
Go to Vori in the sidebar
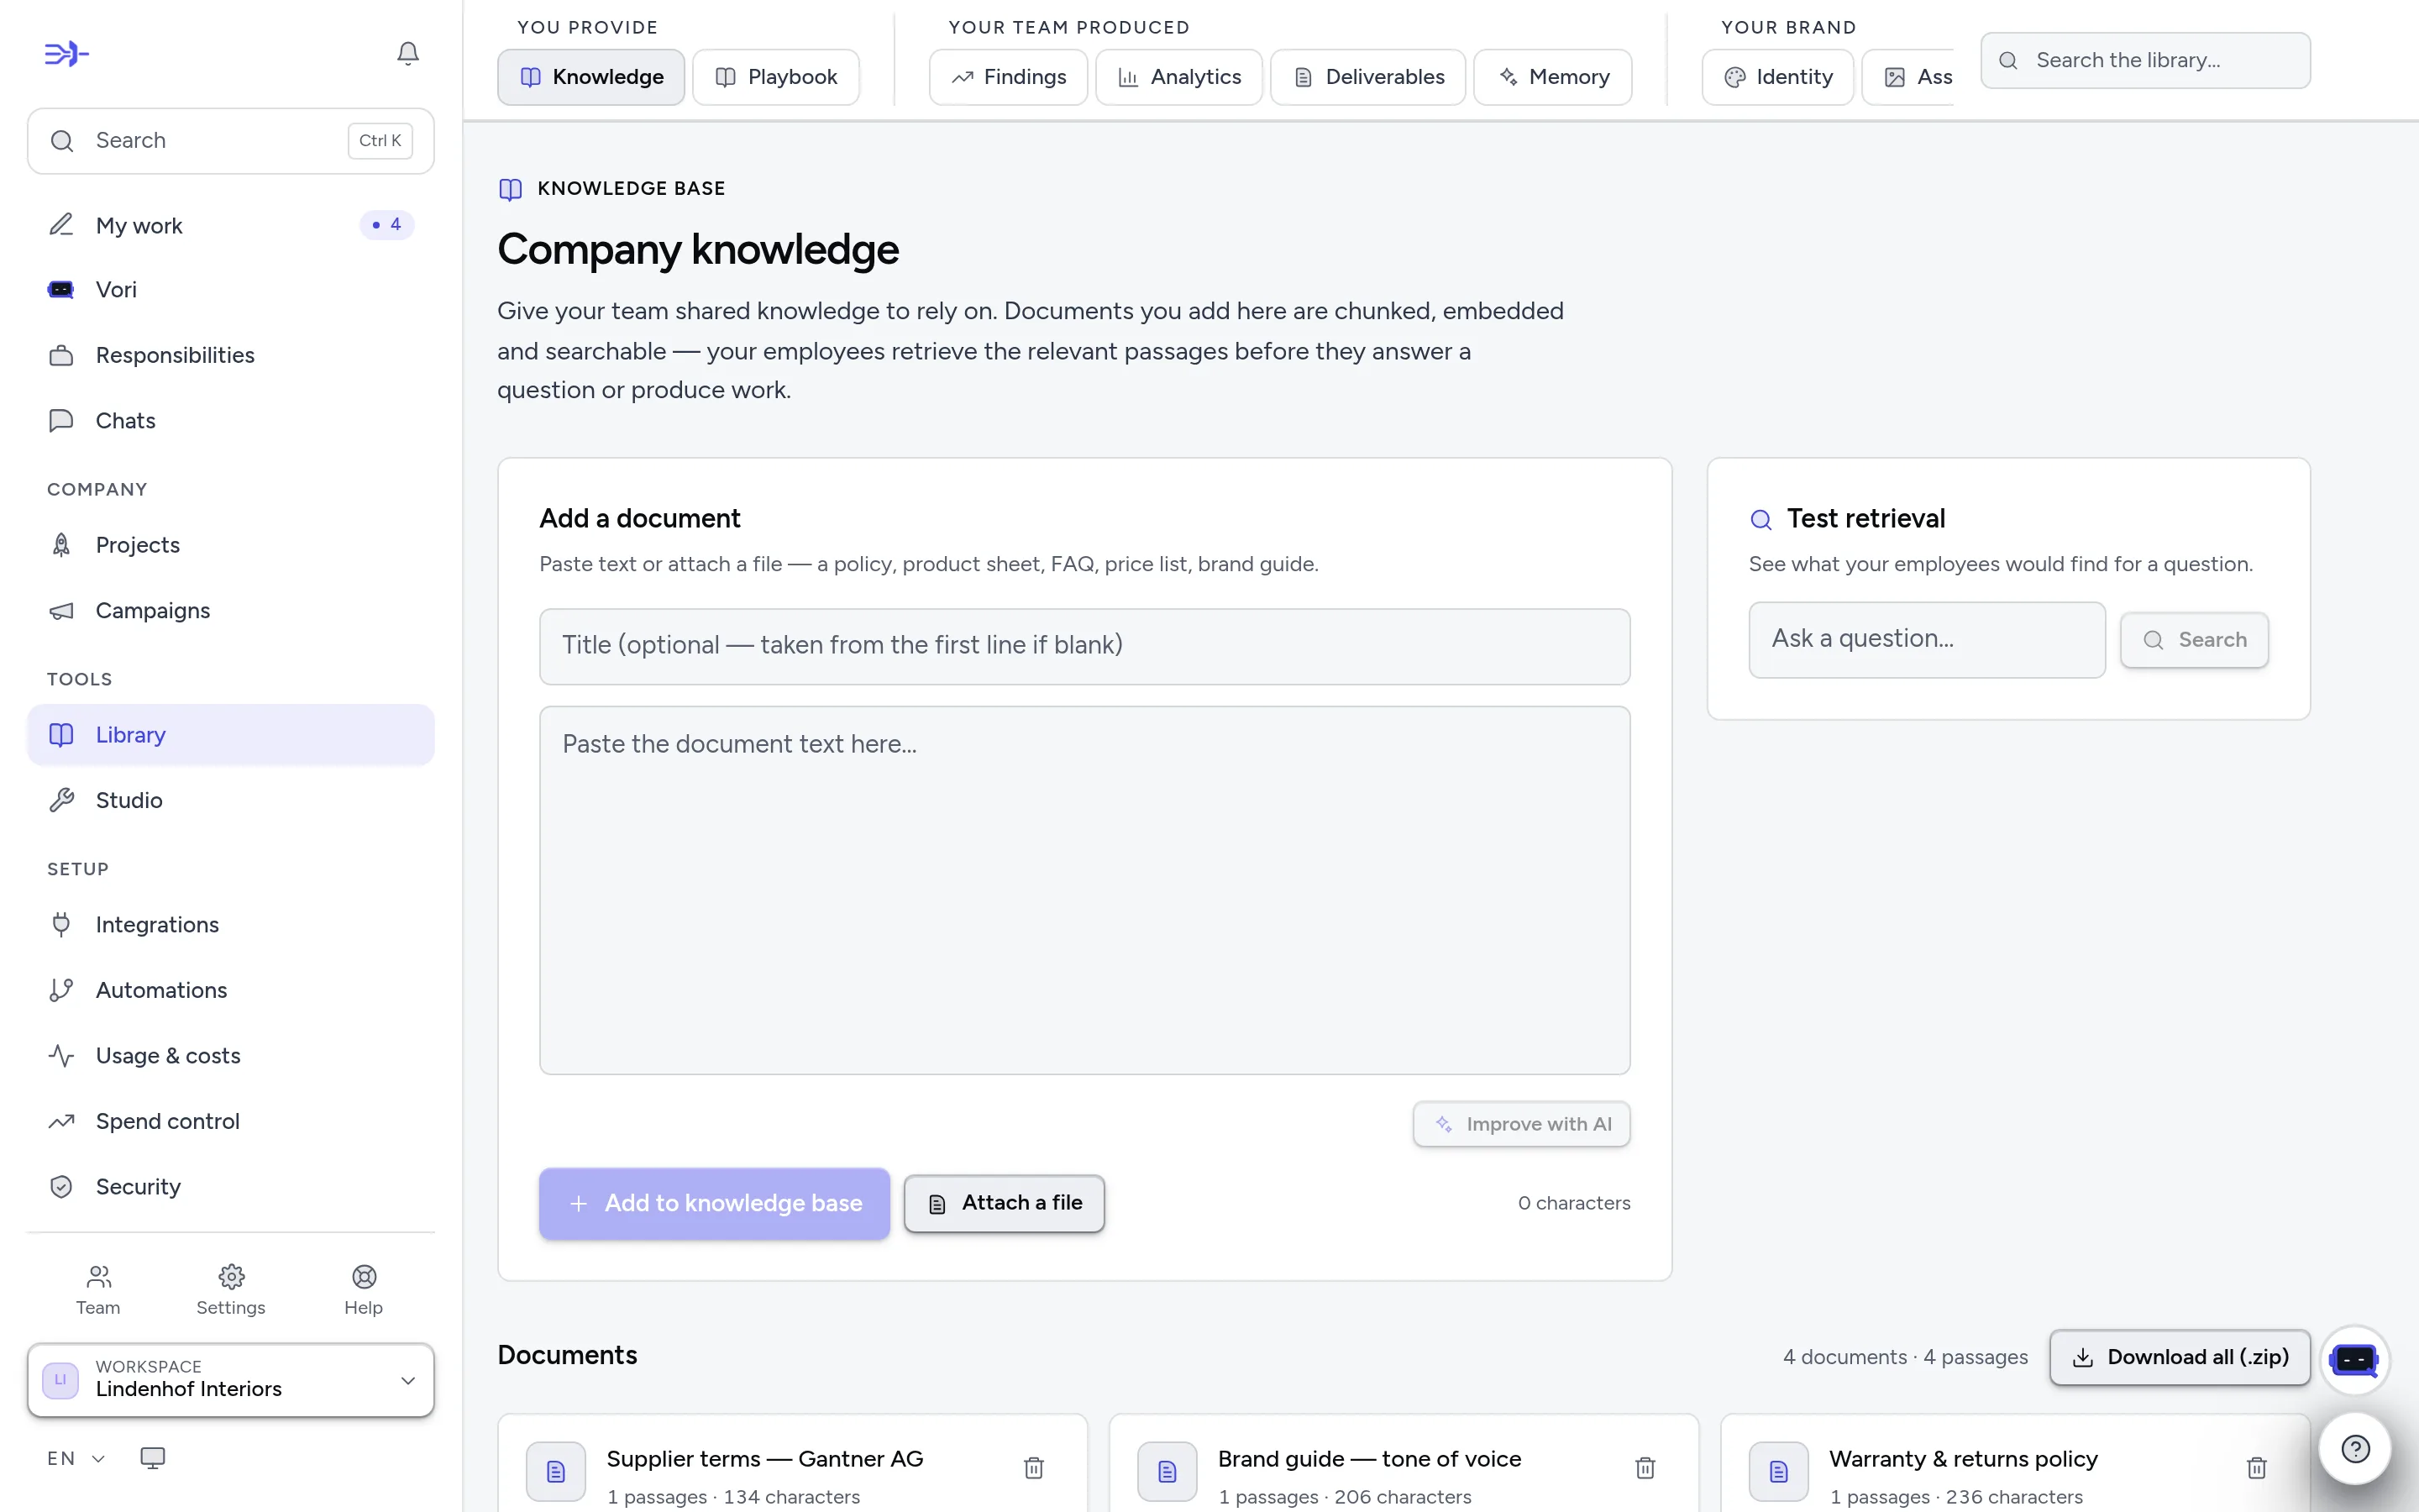231,290
